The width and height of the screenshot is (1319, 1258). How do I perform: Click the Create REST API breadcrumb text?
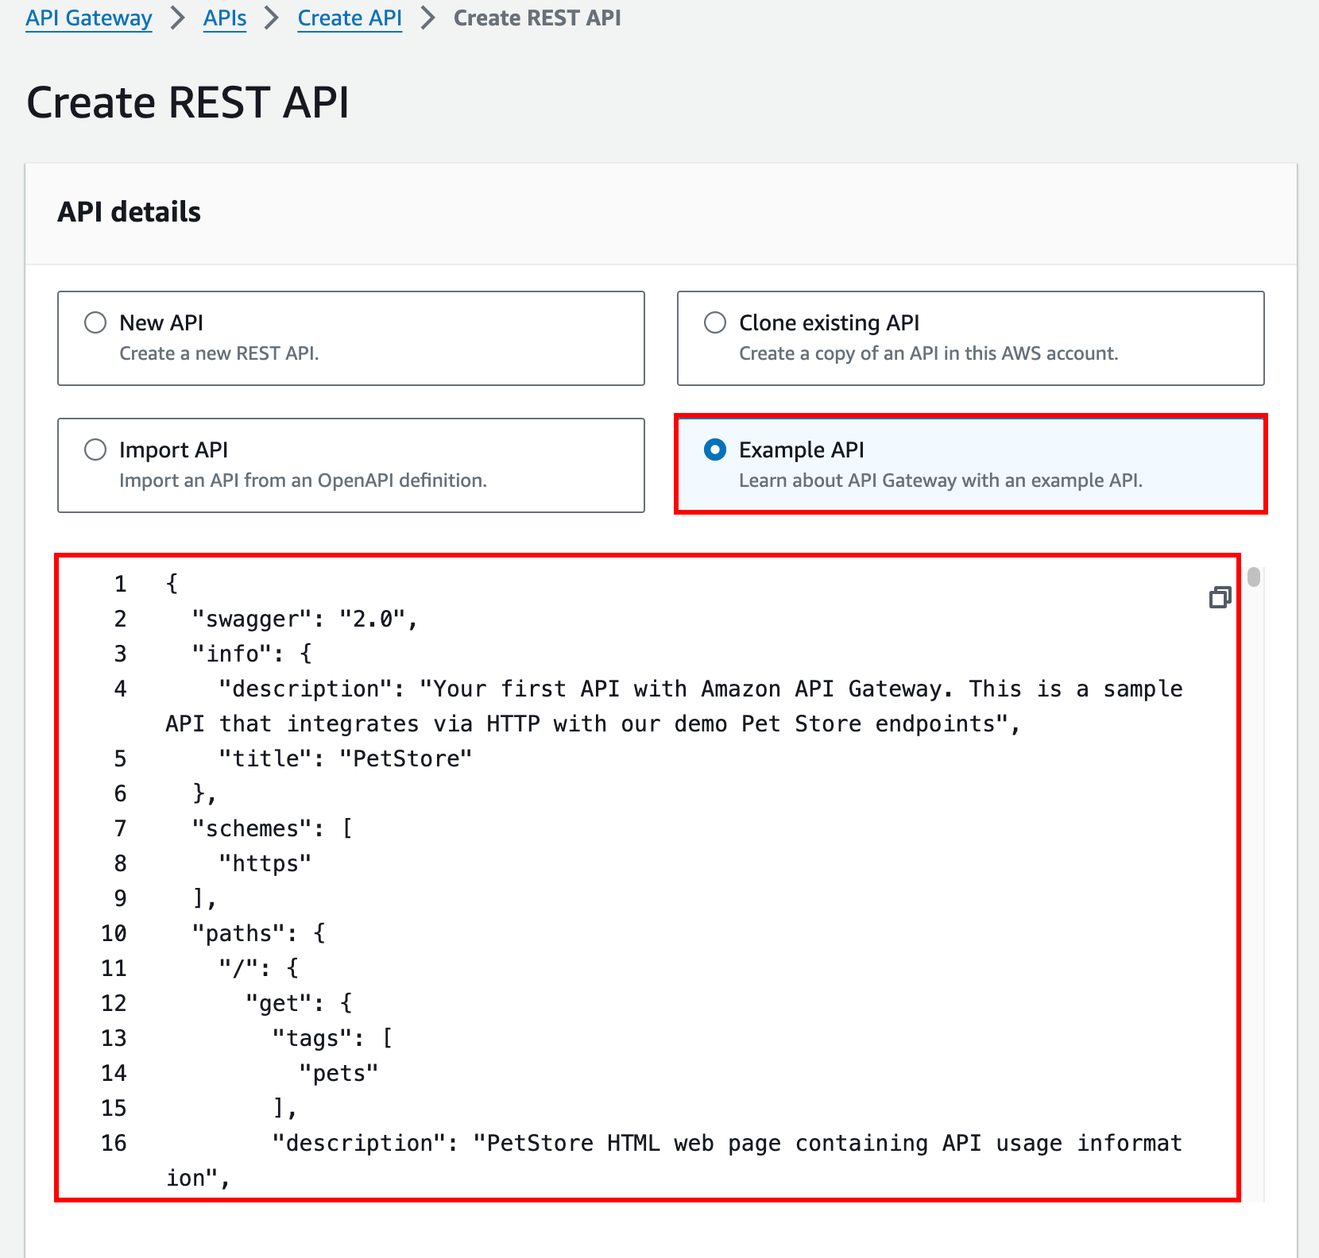537,17
